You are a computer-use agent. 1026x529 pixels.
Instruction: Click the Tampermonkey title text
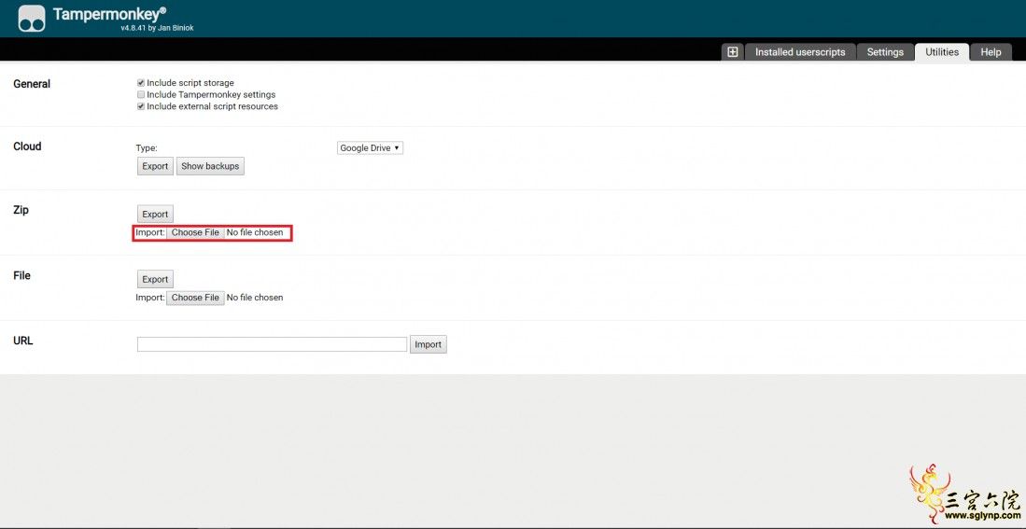[109, 14]
